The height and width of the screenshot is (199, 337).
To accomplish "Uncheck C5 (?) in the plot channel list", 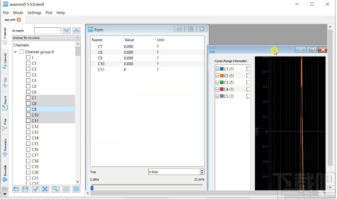I will [218, 96].
